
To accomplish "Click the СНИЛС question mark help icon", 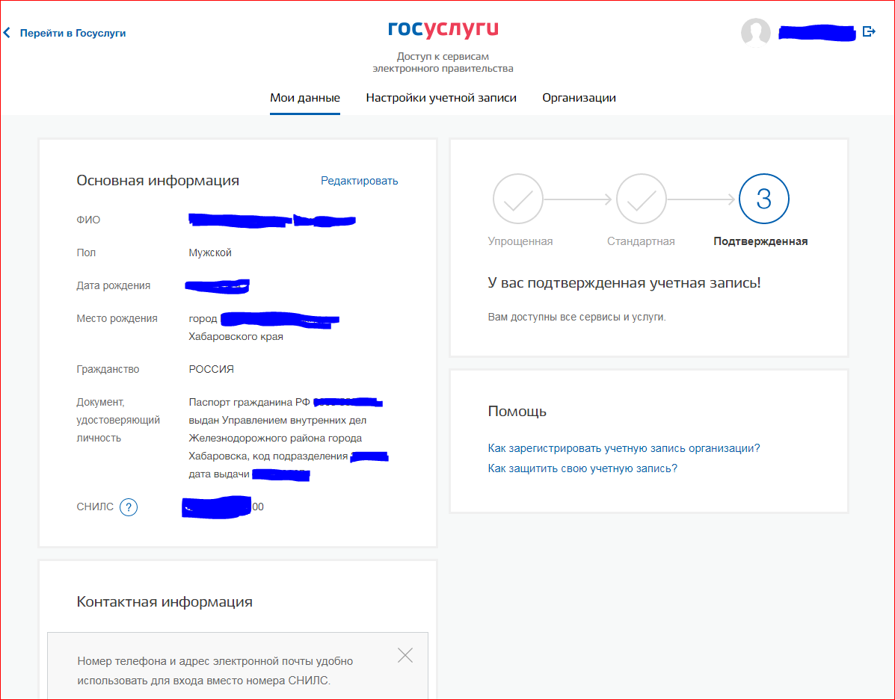I will (129, 507).
